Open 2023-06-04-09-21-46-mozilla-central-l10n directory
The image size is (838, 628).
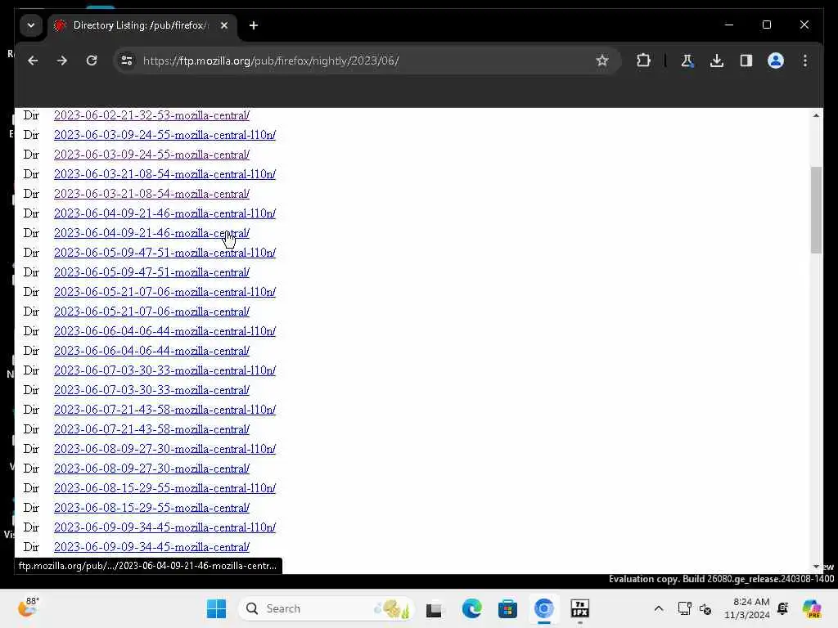click(164, 213)
